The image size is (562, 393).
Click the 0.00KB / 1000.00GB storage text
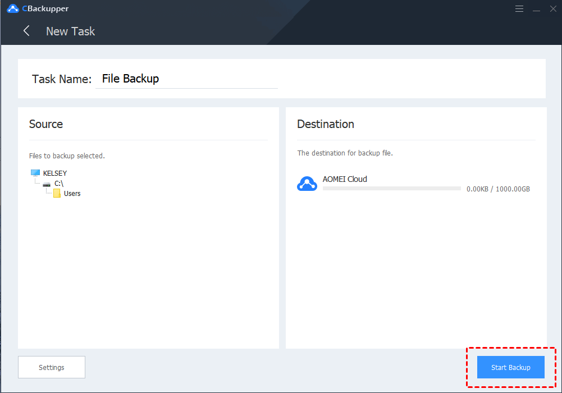click(x=498, y=189)
